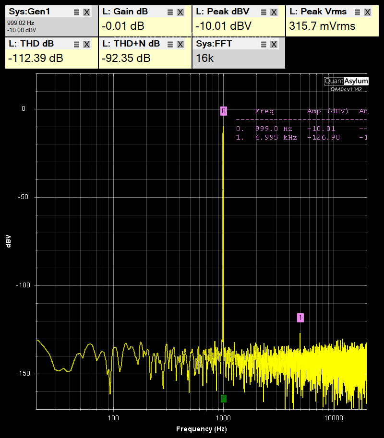The height and width of the screenshot is (438, 384).
Task: Close the L: THD dB tile
Action: tap(86, 45)
